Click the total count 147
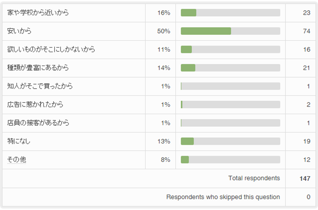Image resolution: width=318 pixels, height=210 pixels. click(x=305, y=179)
